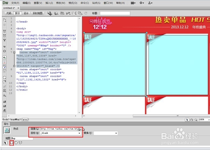Image resolution: width=210 pixels, height=150 pixels.
Task: Open the 站点(S) menu
Action: point(96,3)
